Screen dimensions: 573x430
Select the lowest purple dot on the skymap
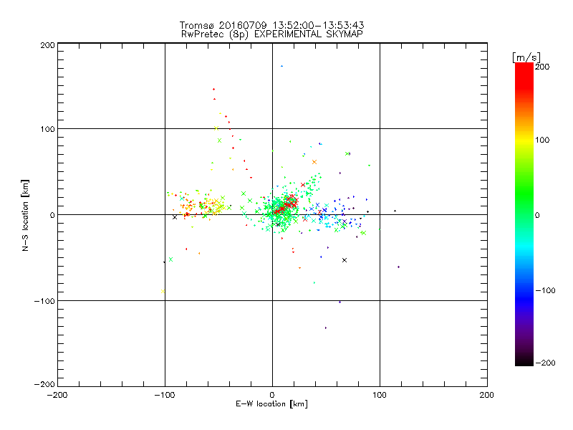point(326,328)
